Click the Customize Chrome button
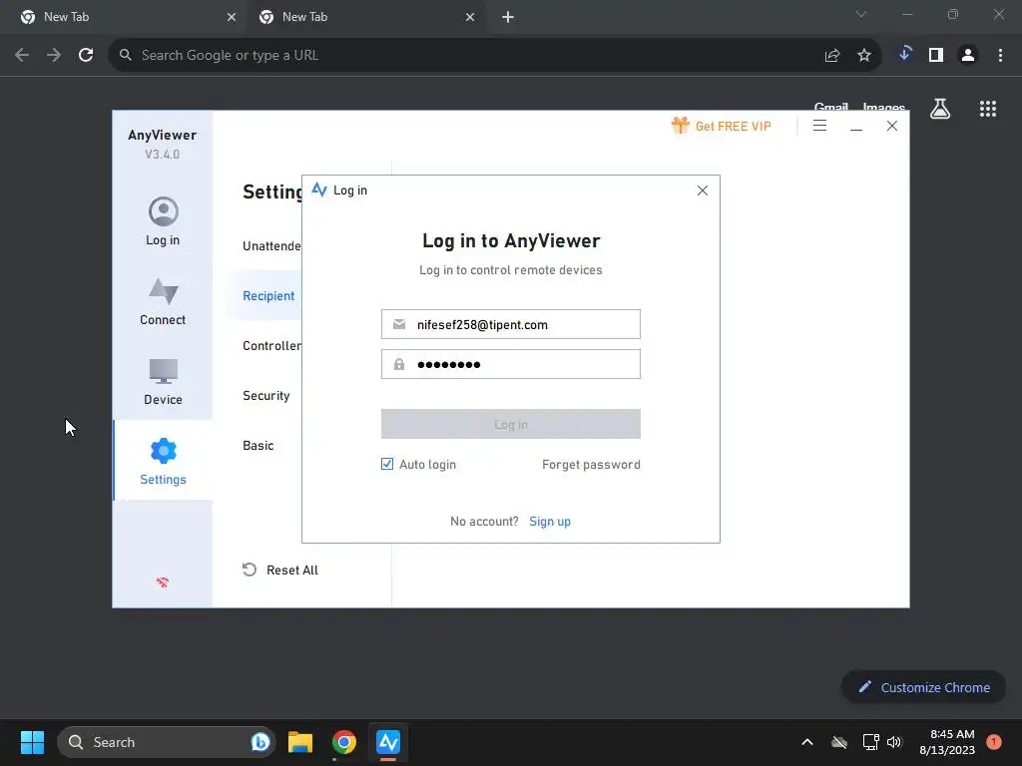1022x766 pixels. [x=923, y=687]
